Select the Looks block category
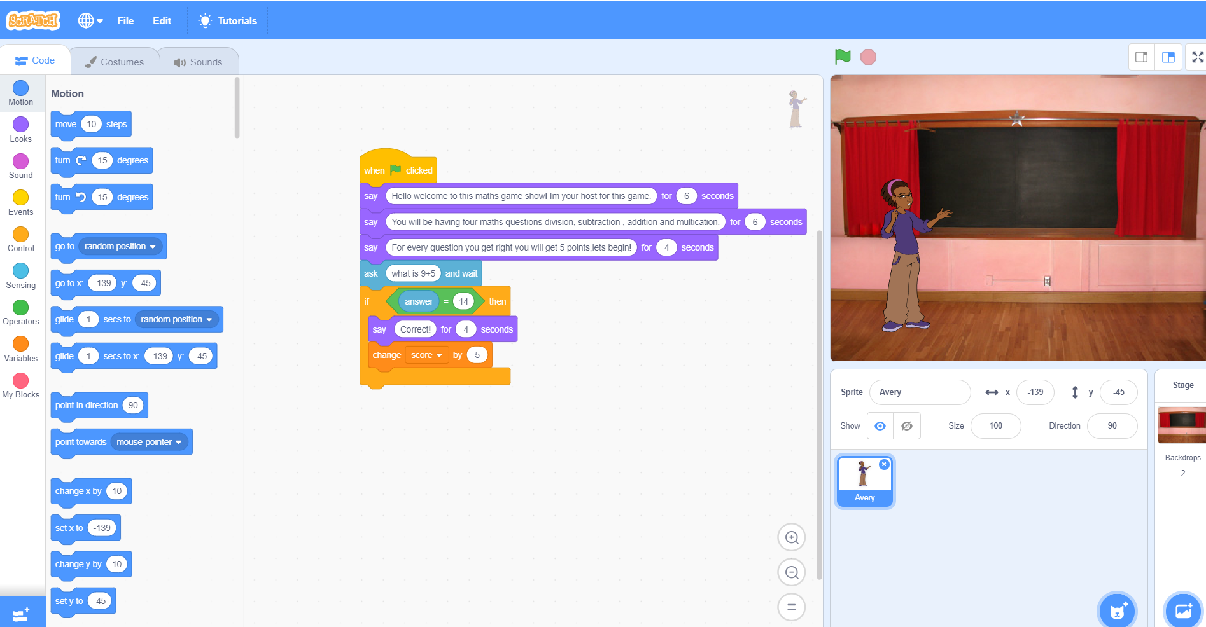Image resolution: width=1206 pixels, height=627 pixels. (21, 130)
